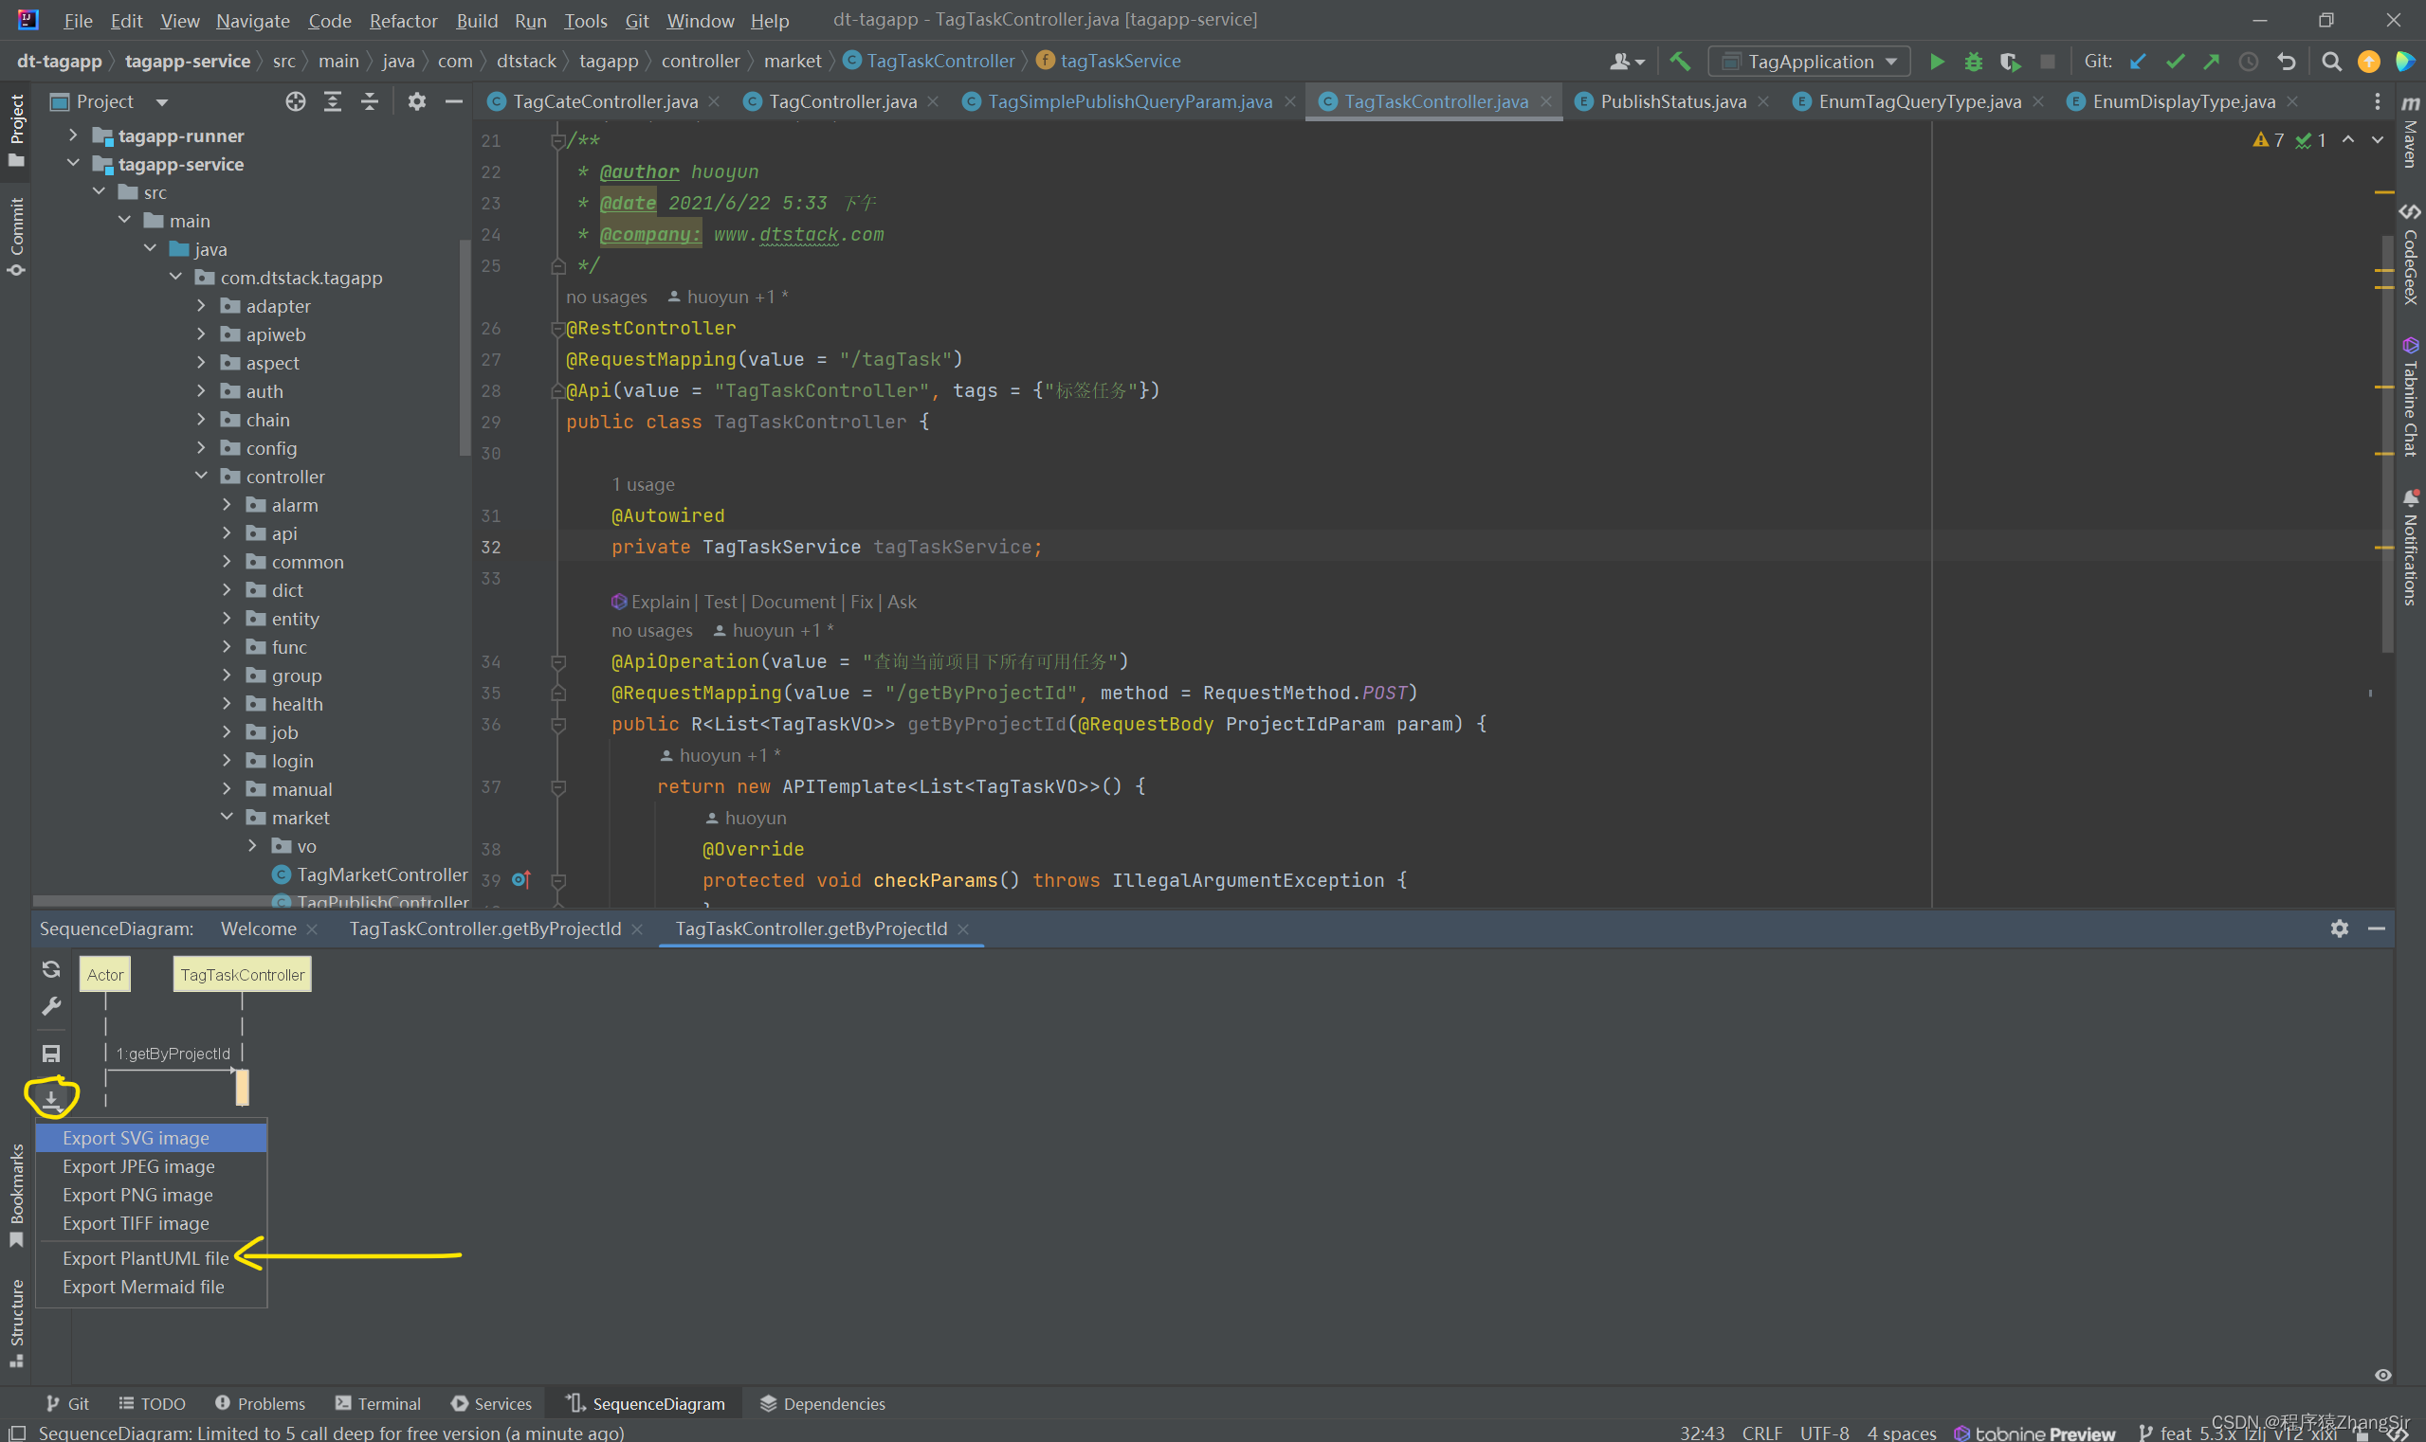Switch to TagCateController.java tab
This screenshot has width=2426, height=1442.
pos(604,101)
